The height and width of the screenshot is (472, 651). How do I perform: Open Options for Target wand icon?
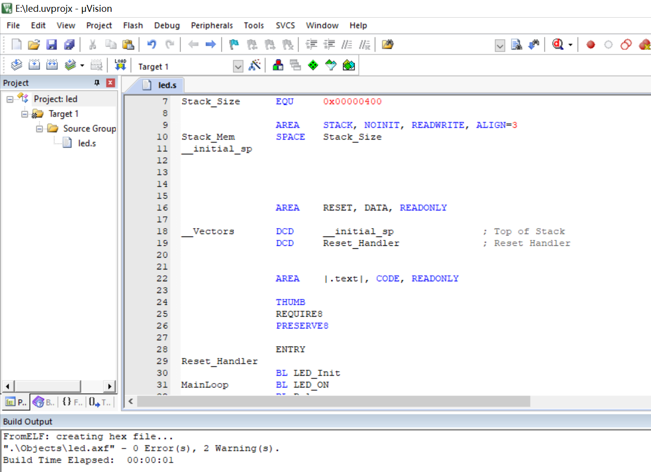[255, 65]
